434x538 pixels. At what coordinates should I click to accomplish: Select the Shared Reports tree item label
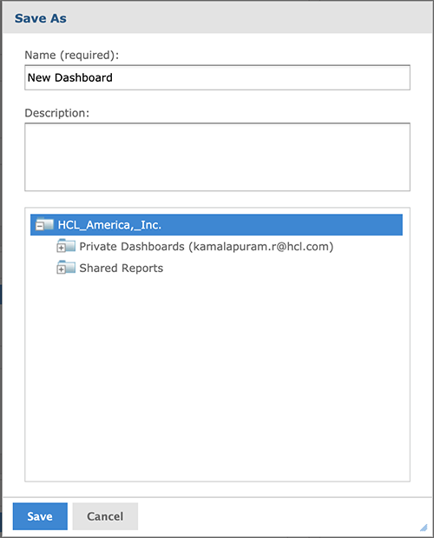click(122, 268)
